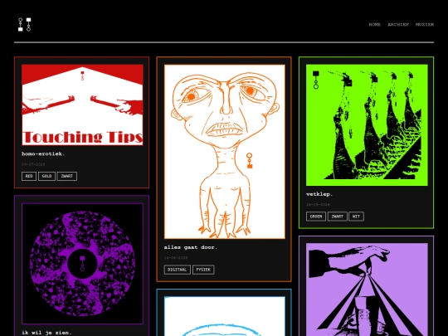Open the purple vinyl record artwork
The image size is (448, 336).
pos(82,264)
